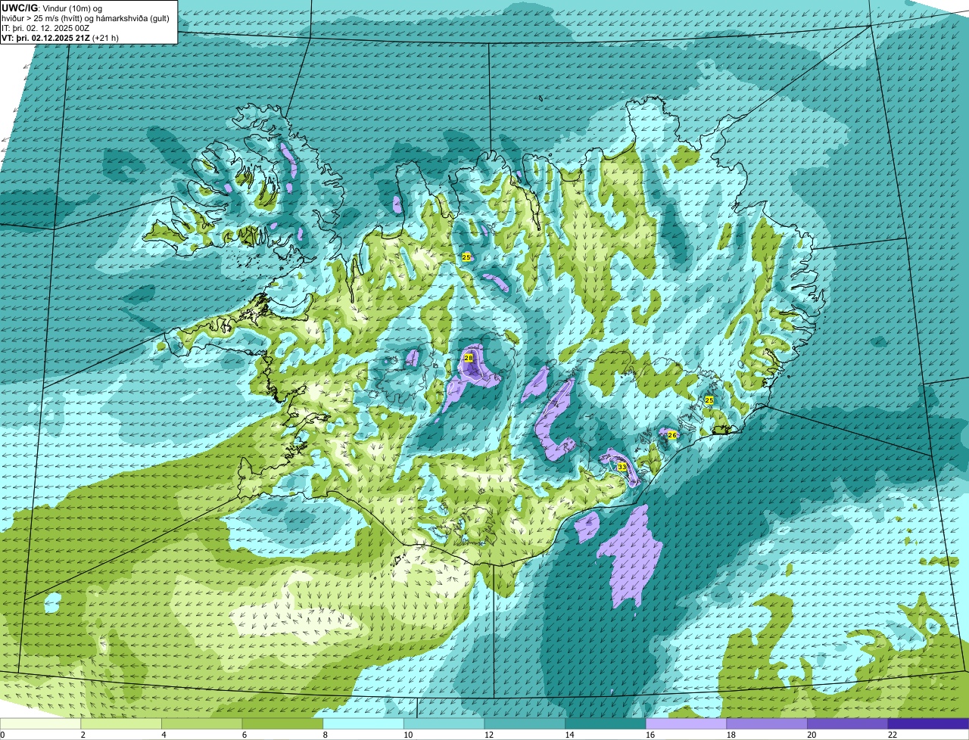Click the 20–22 m/s legend color swatch
Viewport: 969px width, 740px height.
click(847, 723)
